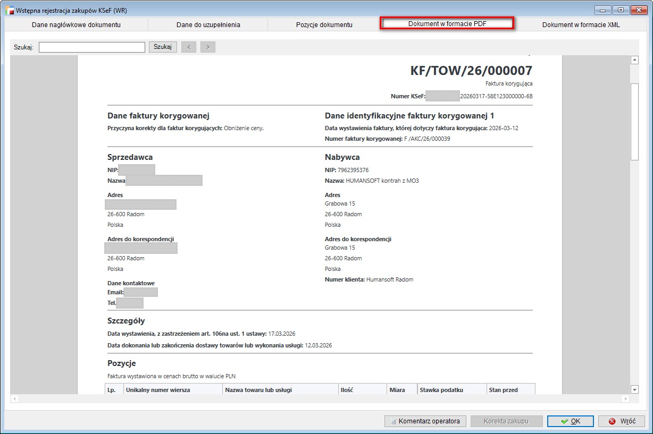Confirm with the OK button
The width and height of the screenshot is (653, 434).
tap(570, 421)
